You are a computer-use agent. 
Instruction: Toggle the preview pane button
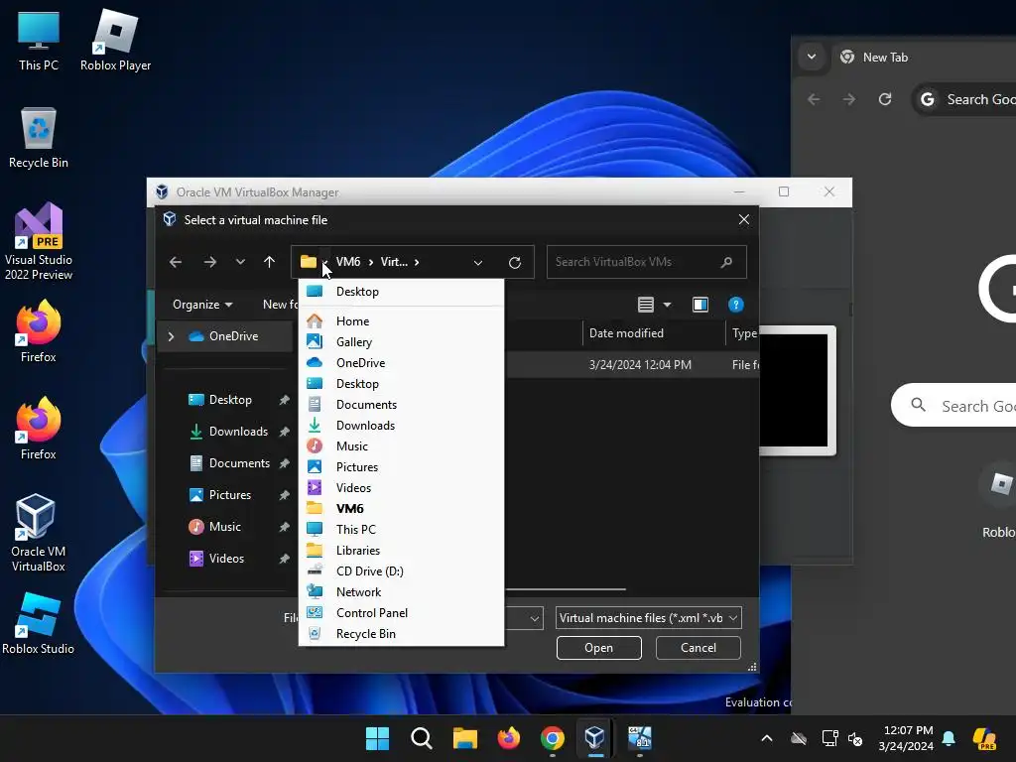point(700,305)
